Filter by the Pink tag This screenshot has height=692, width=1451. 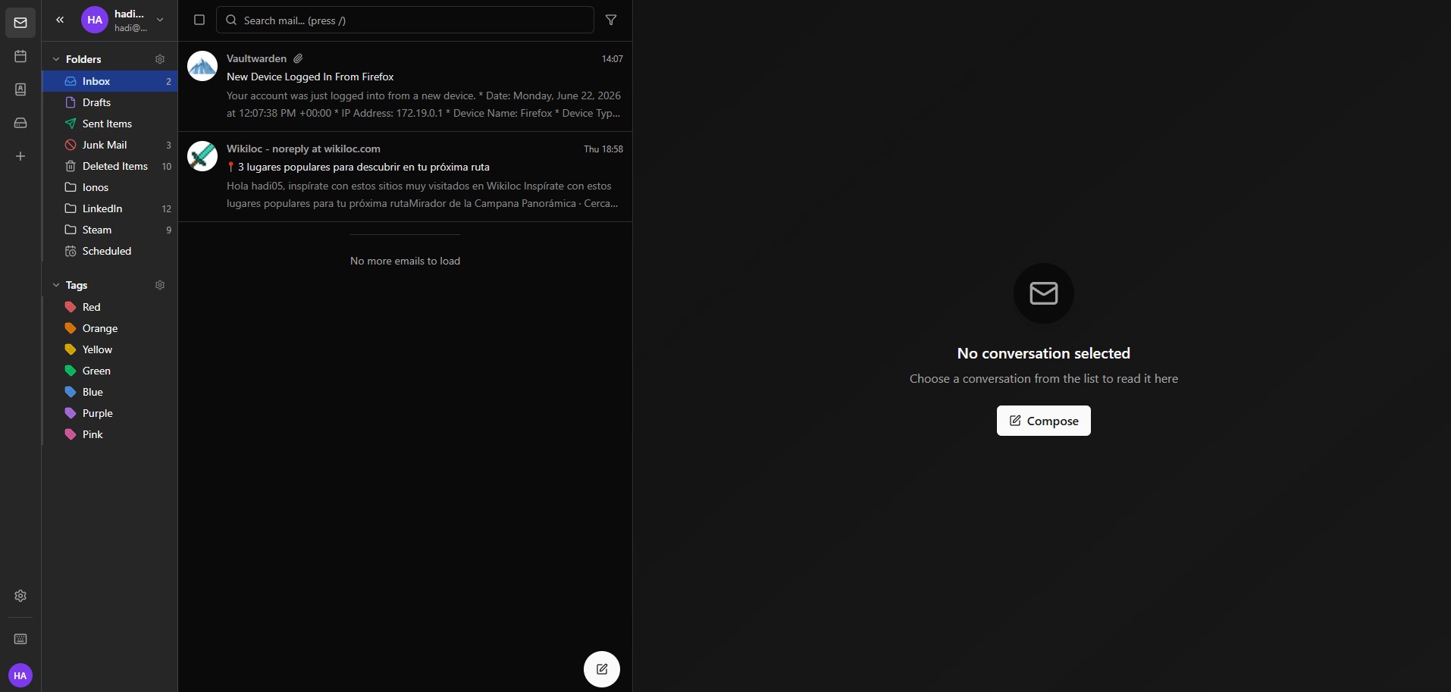click(x=110, y=434)
